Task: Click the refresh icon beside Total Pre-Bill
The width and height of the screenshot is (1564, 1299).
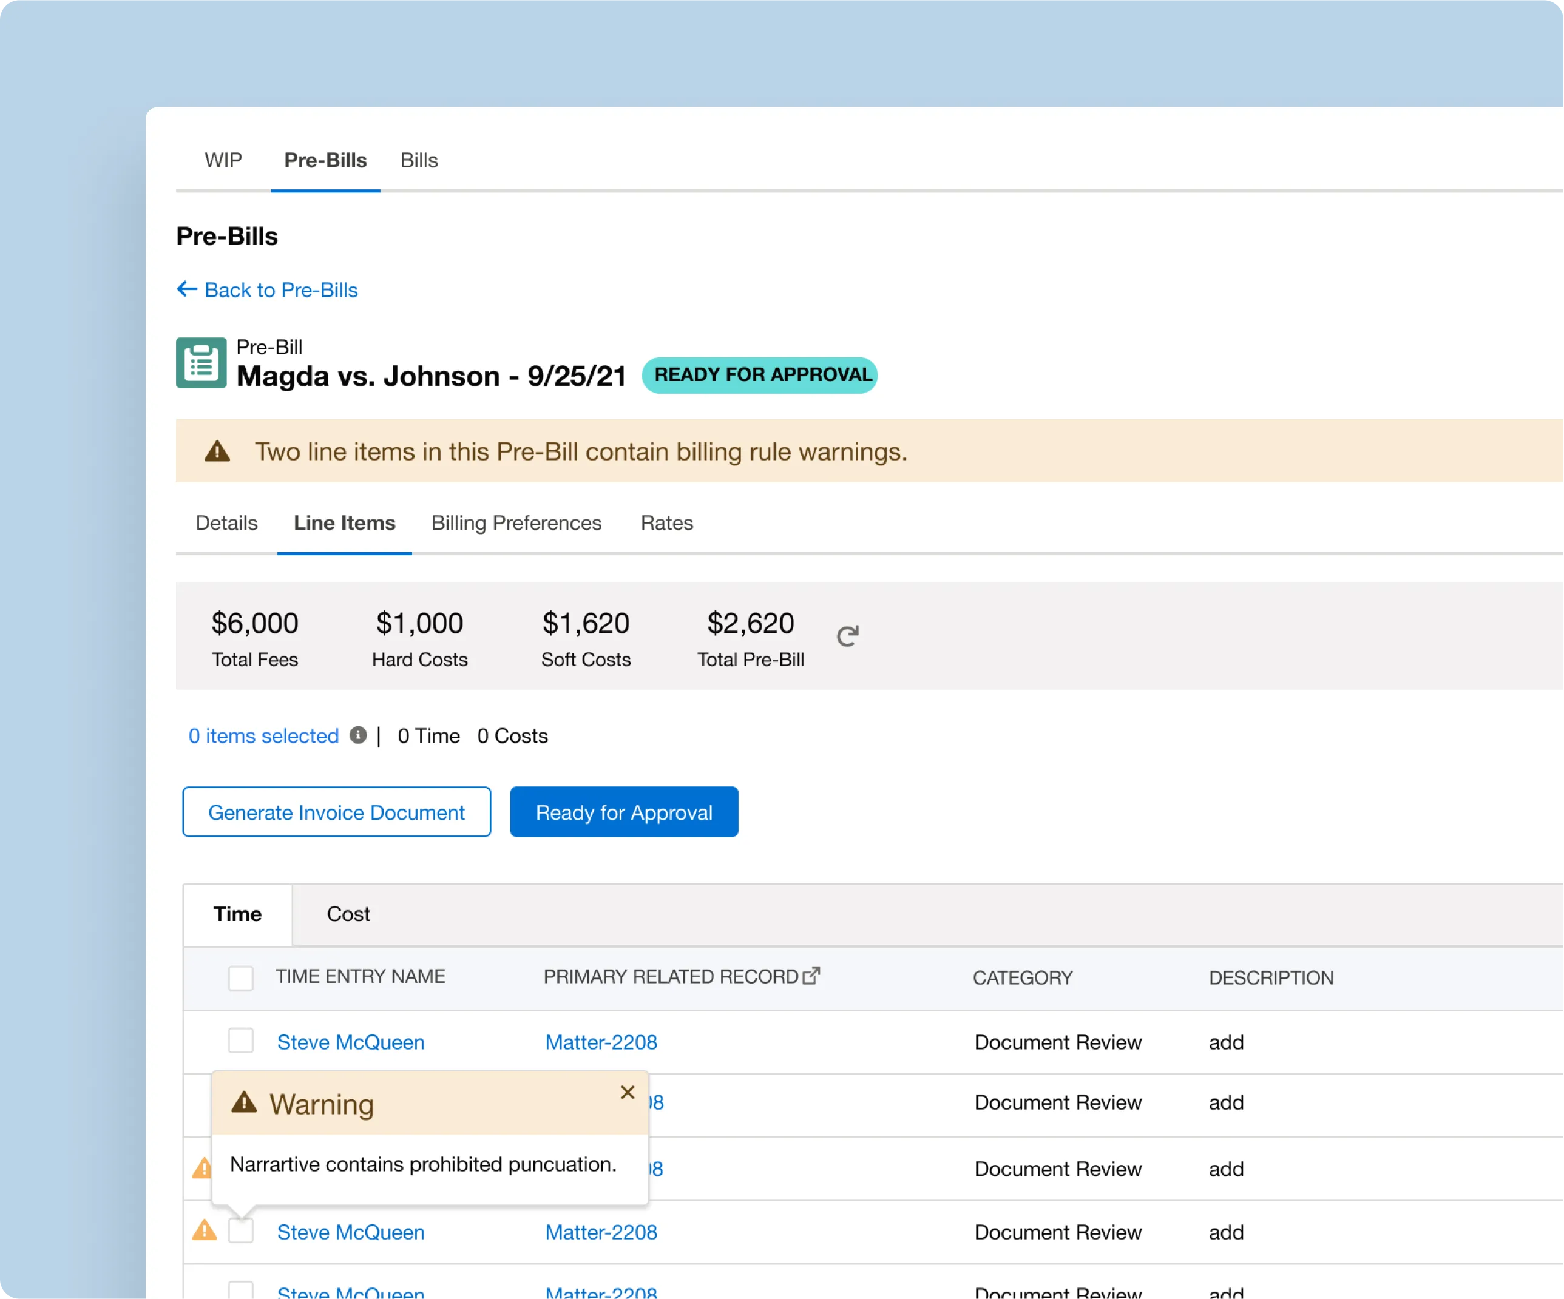Action: point(848,636)
